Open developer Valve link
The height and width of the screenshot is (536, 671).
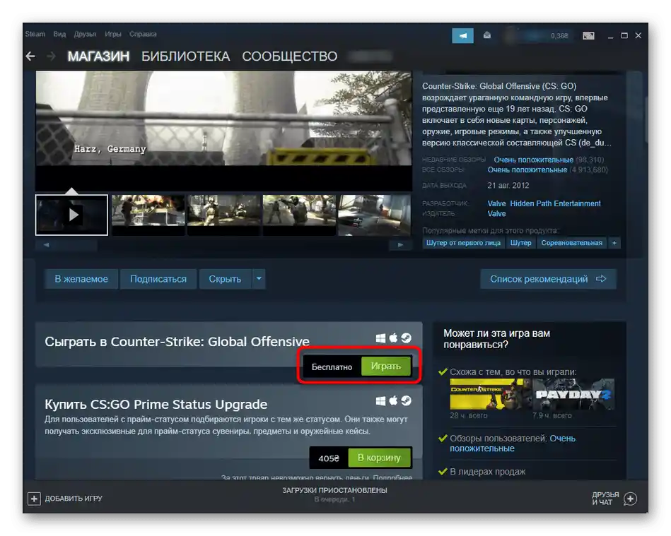496,203
